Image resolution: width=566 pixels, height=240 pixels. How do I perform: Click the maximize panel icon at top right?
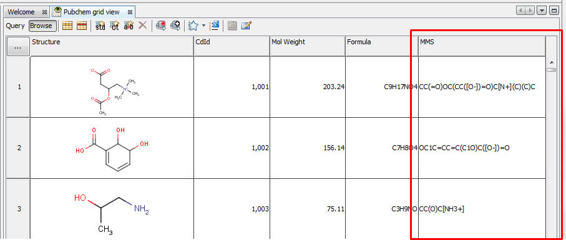click(554, 11)
